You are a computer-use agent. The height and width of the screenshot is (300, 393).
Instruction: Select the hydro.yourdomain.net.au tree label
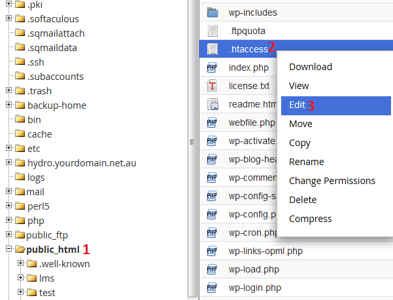tap(82, 163)
